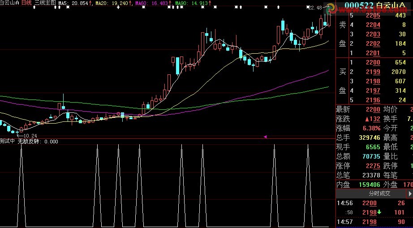413x228 pixels.
Task: Click the 现手 value 6565
Action: (x=373, y=147)
